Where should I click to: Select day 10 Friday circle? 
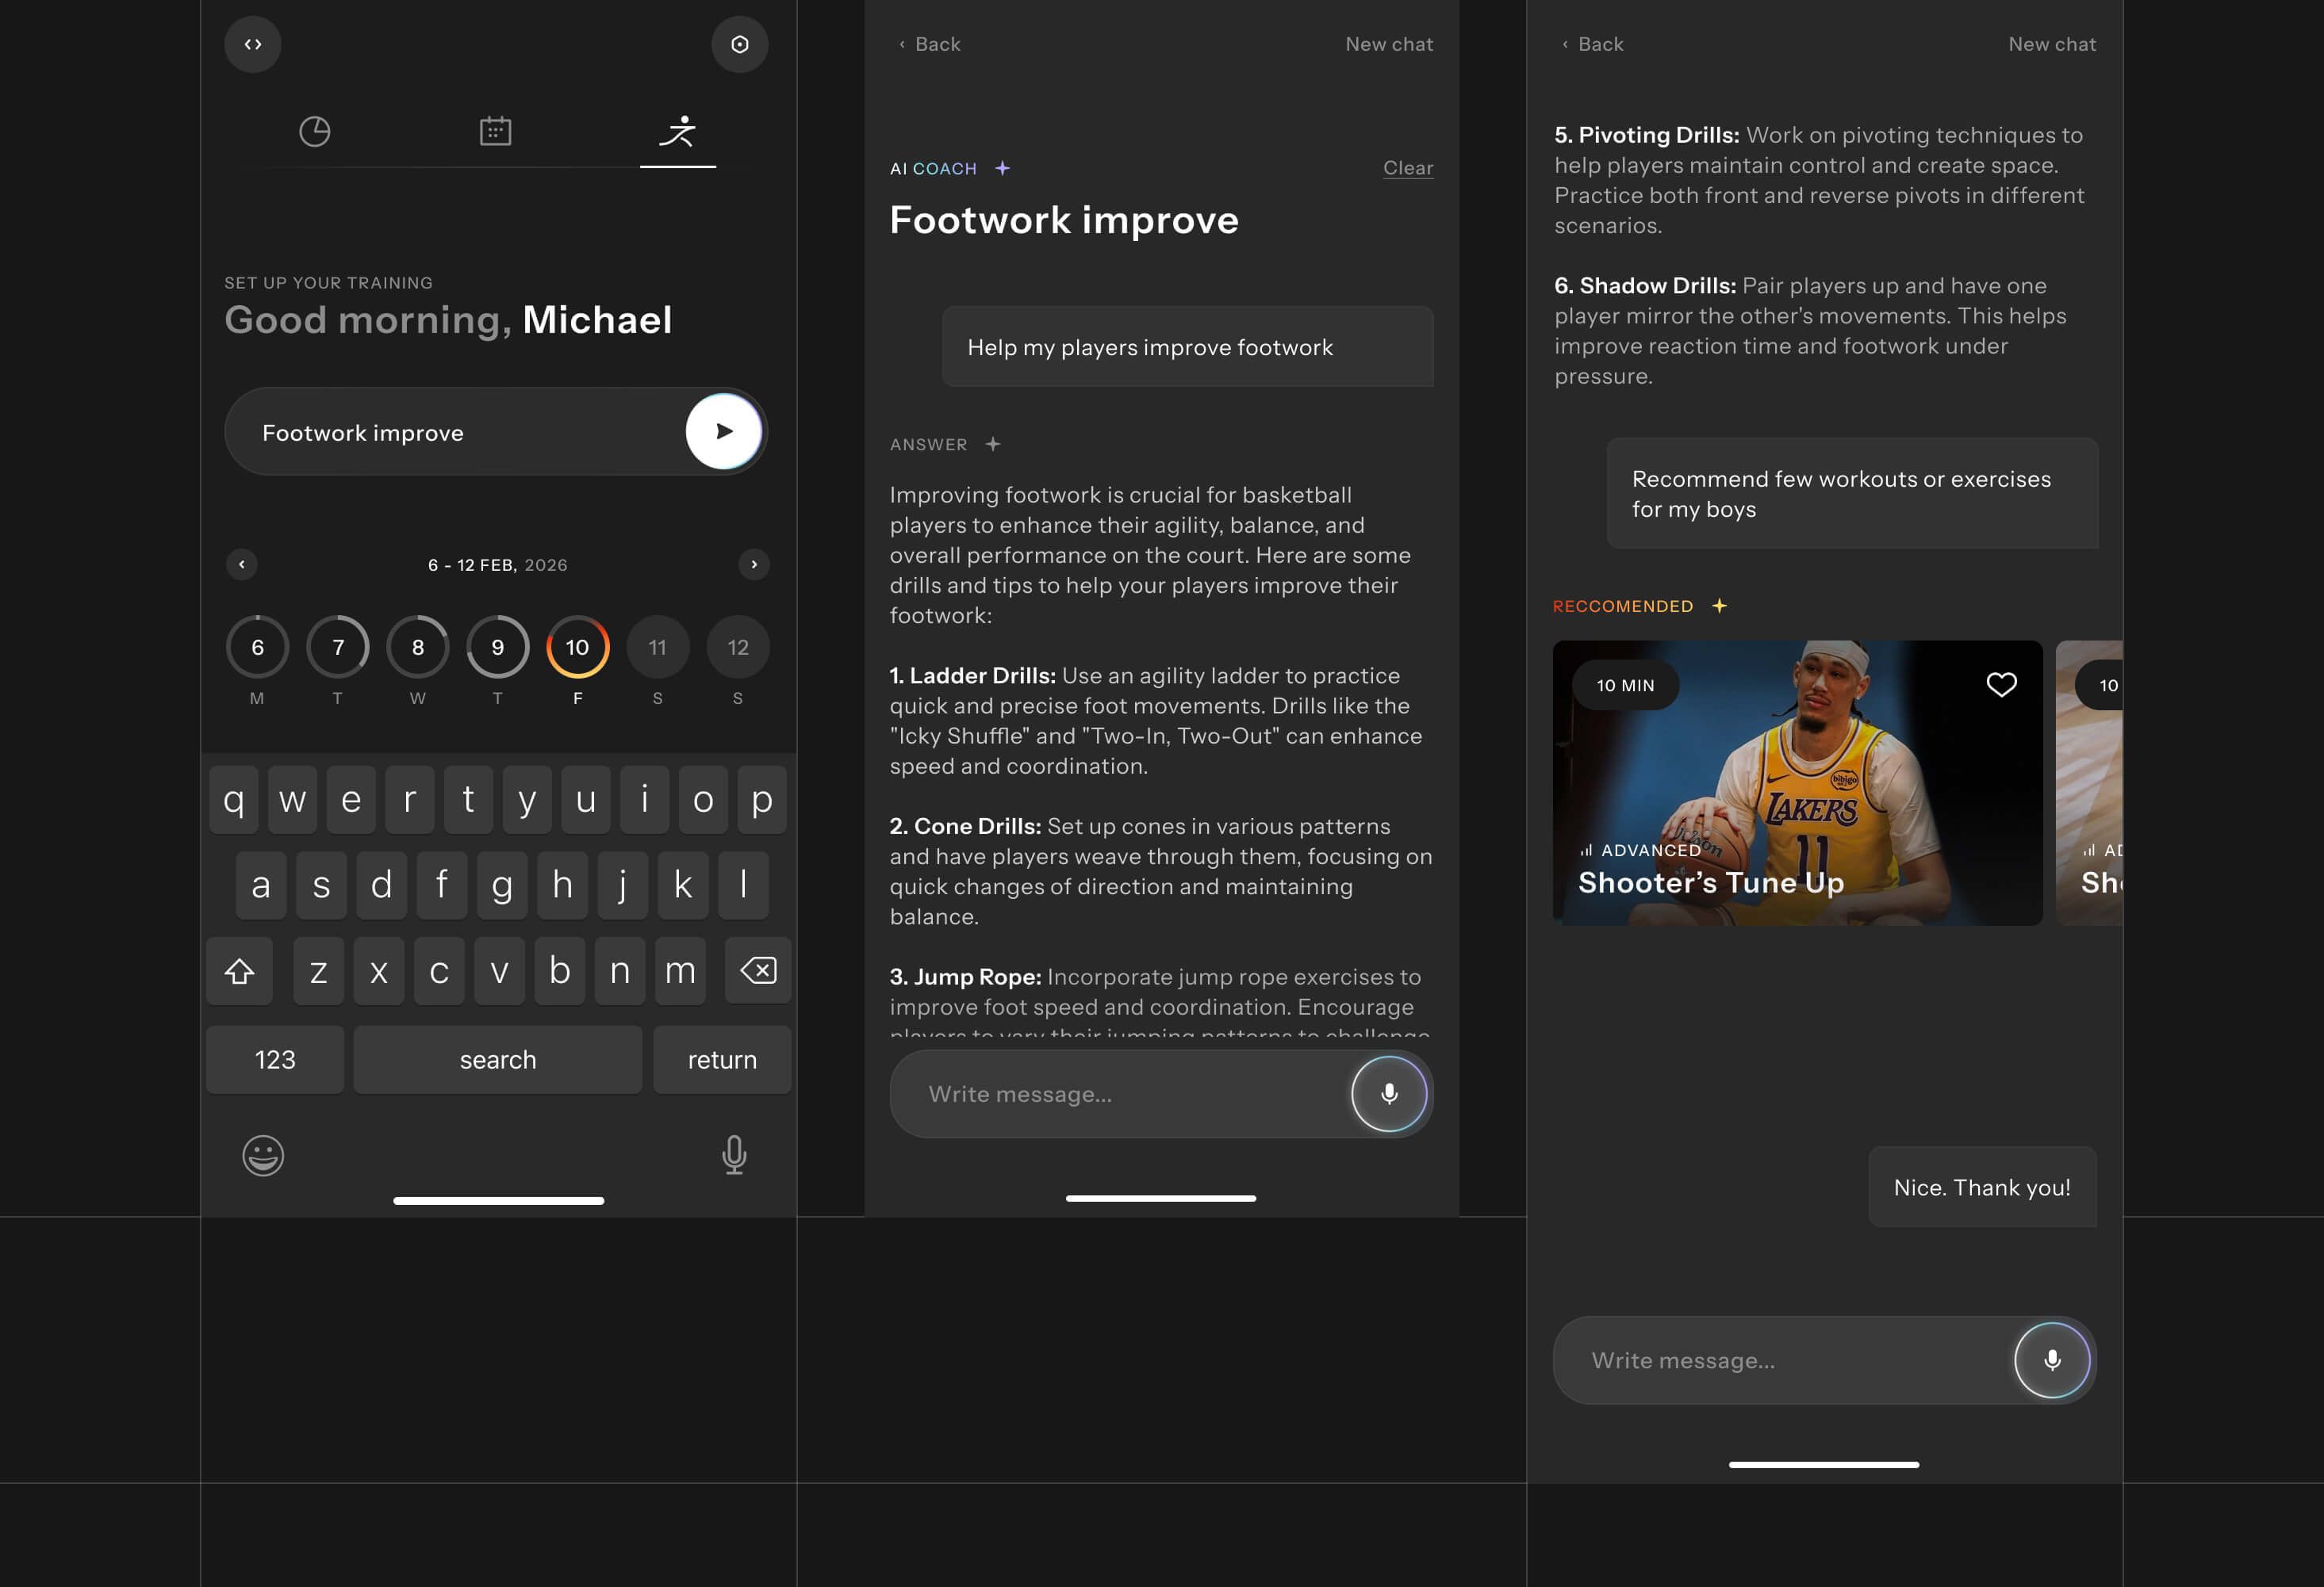tap(578, 648)
